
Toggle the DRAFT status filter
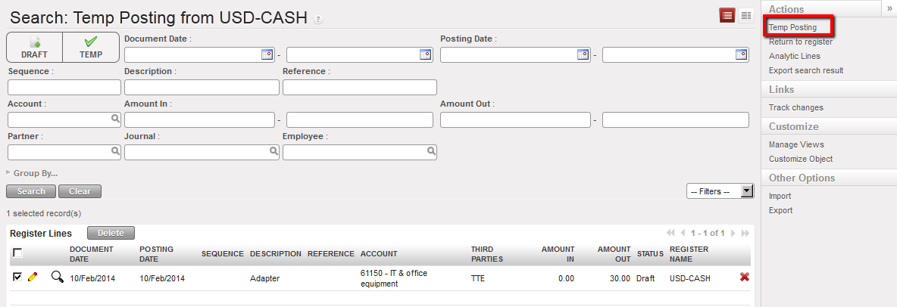(34, 47)
